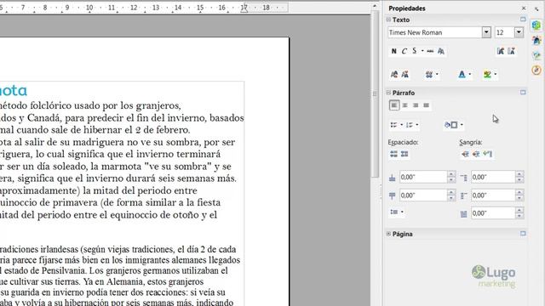This screenshot has height=306, width=545.
Task: Open Properties deck in sidebar tab bar
Action: 536,25
